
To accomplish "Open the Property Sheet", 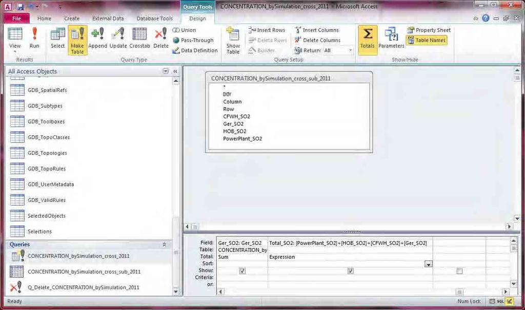I will coord(429,30).
